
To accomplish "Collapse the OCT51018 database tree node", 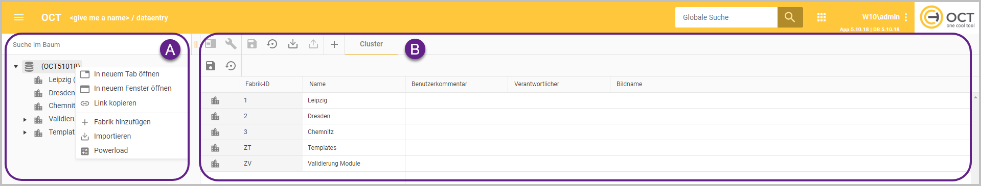I will (x=16, y=66).
